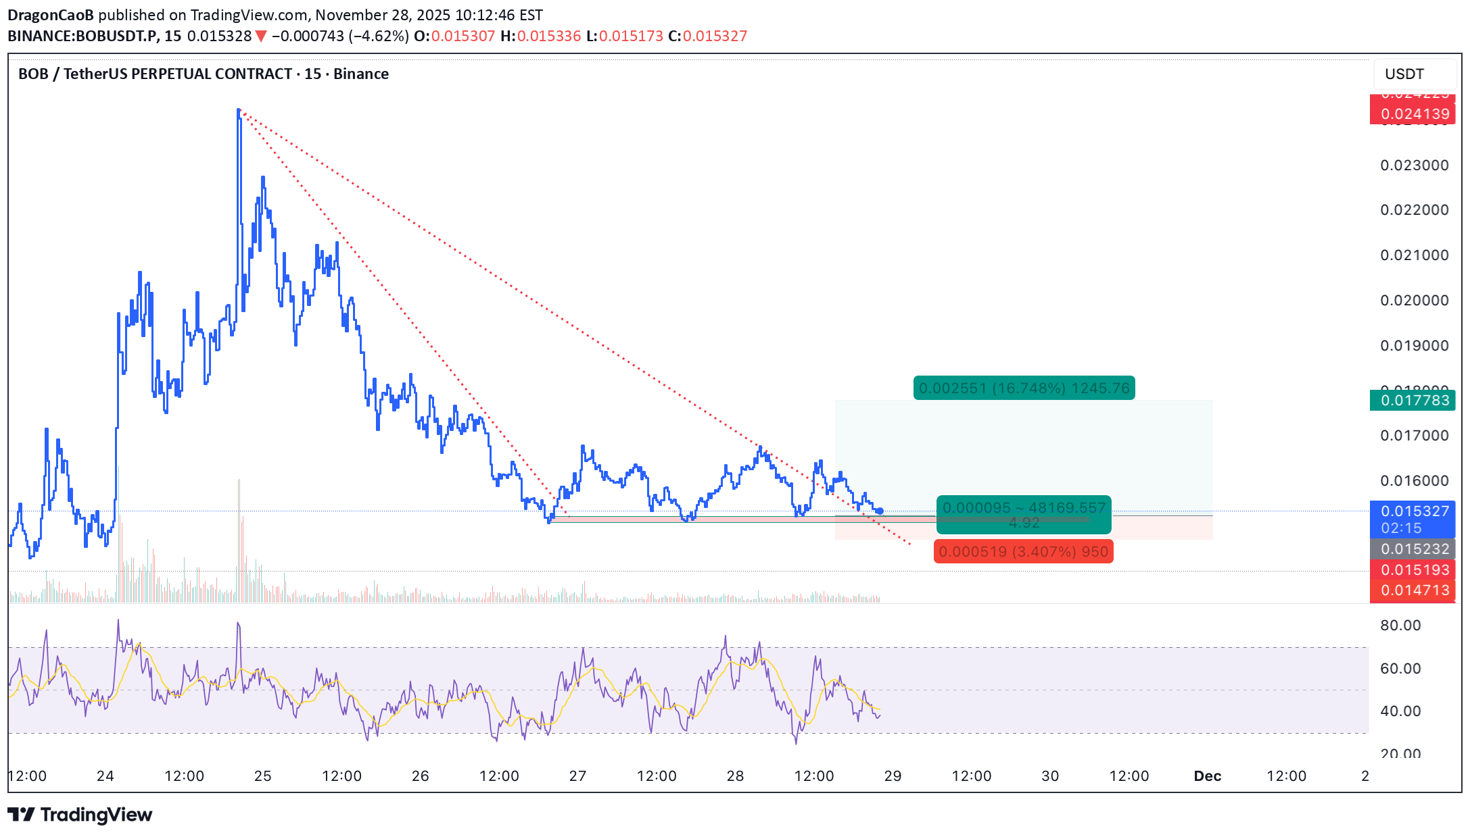
Task: Click the BINANCE:BOBUSDT.P symbol text
Action: pos(83,36)
